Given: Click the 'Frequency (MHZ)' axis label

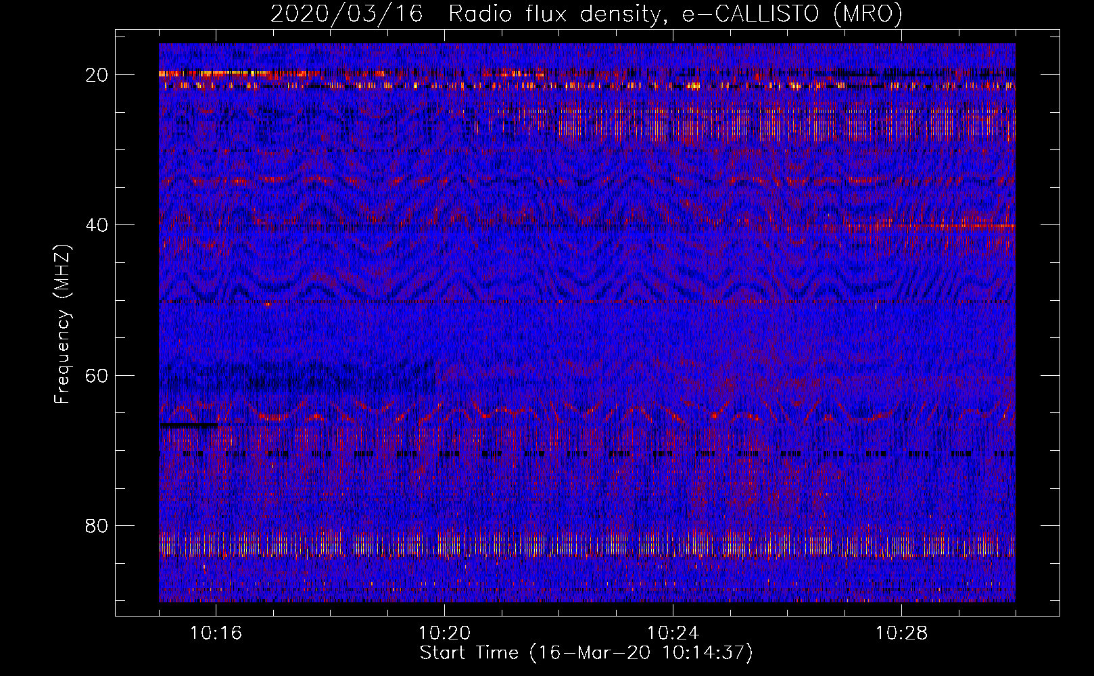Looking at the screenshot, I should pos(62,324).
